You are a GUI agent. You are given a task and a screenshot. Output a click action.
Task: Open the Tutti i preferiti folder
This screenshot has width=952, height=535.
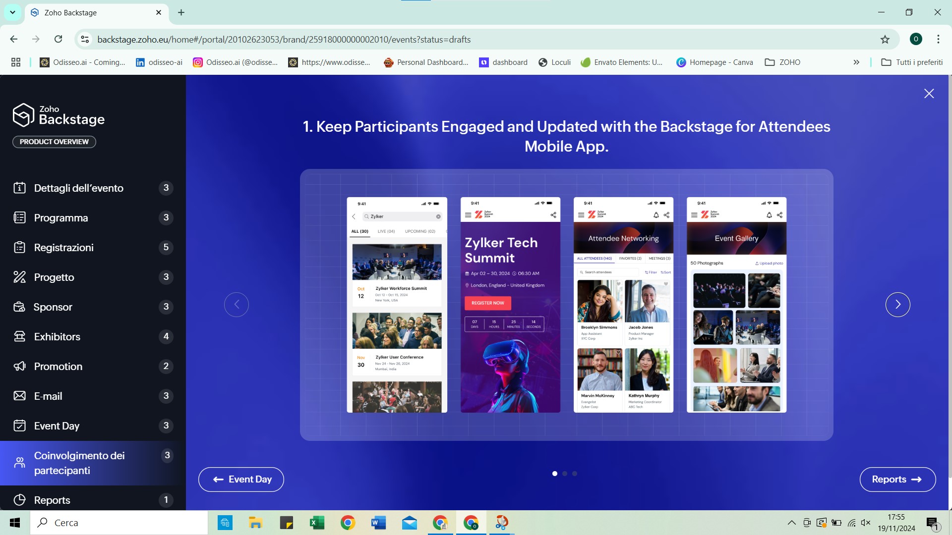(912, 62)
